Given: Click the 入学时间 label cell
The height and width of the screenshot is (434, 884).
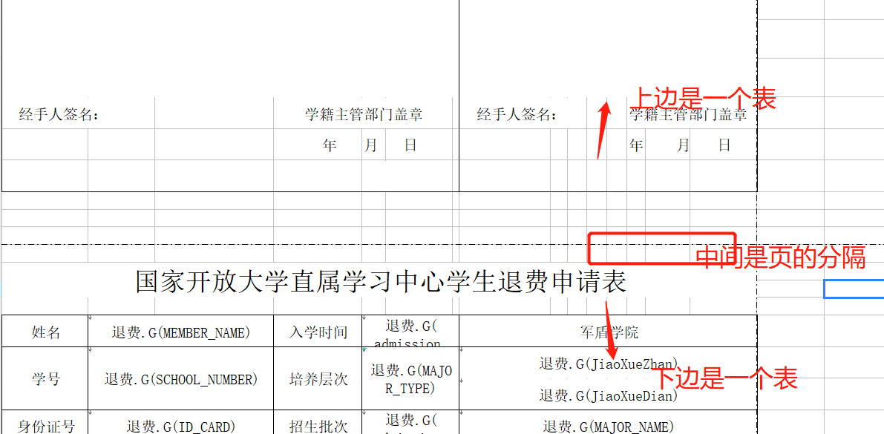Looking at the screenshot, I should (318, 332).
